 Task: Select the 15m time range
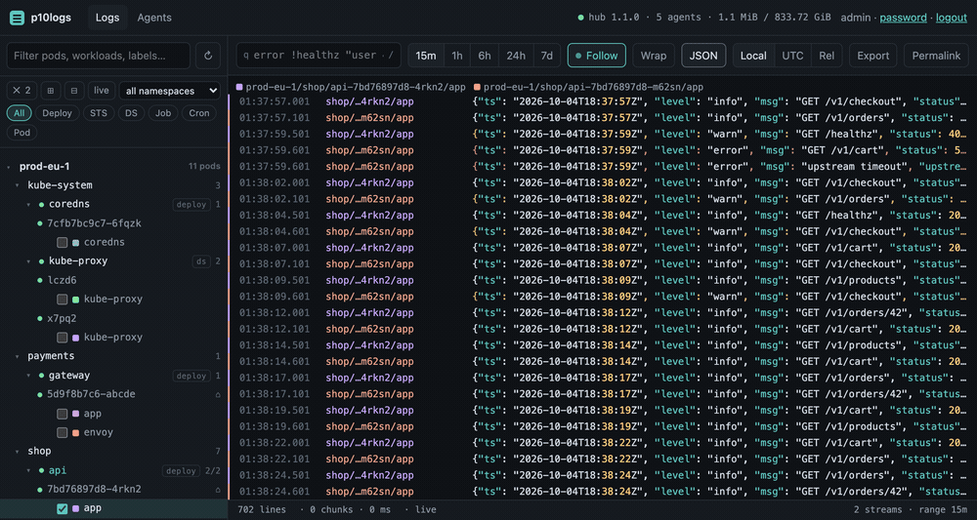pos(426,56)
